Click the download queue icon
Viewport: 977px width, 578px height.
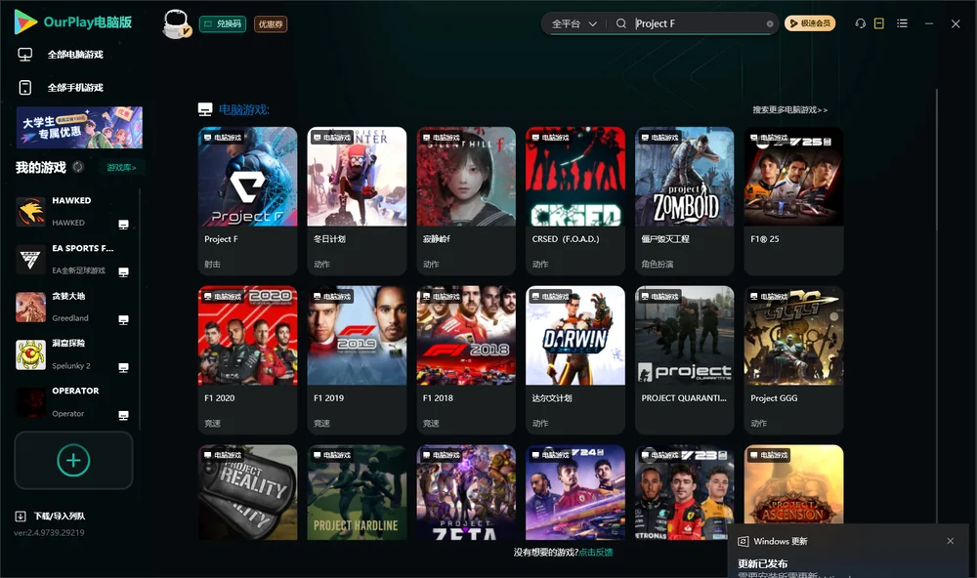pos(21,516)
